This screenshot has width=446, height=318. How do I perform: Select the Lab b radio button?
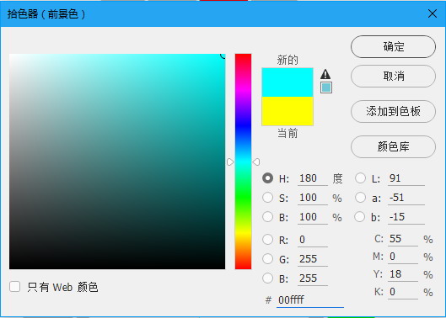(x=360, y=217)
